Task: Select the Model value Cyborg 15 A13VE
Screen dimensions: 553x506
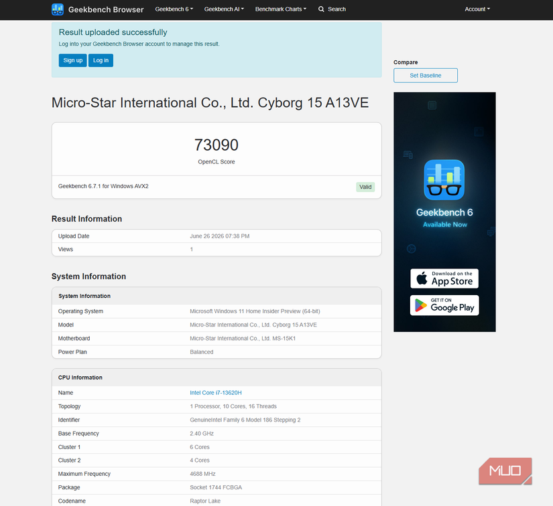Action: point(253,325)
